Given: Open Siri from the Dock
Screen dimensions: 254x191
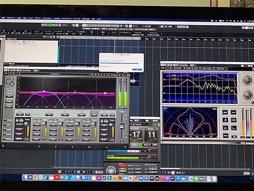Looking at the screenshot, I should coord(30,178).
